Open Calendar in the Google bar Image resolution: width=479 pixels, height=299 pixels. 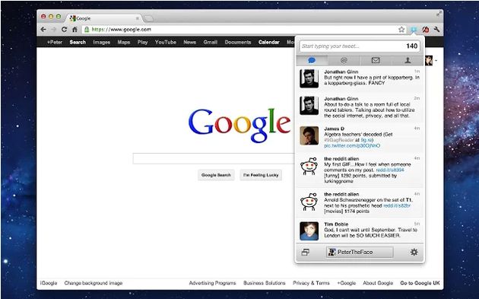tap(269, 42)
